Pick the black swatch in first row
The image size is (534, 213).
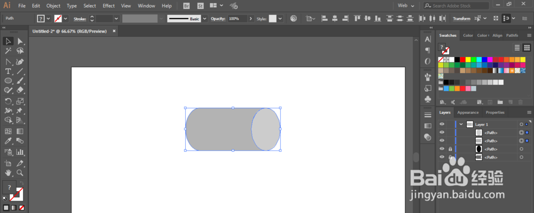point(457,60)
